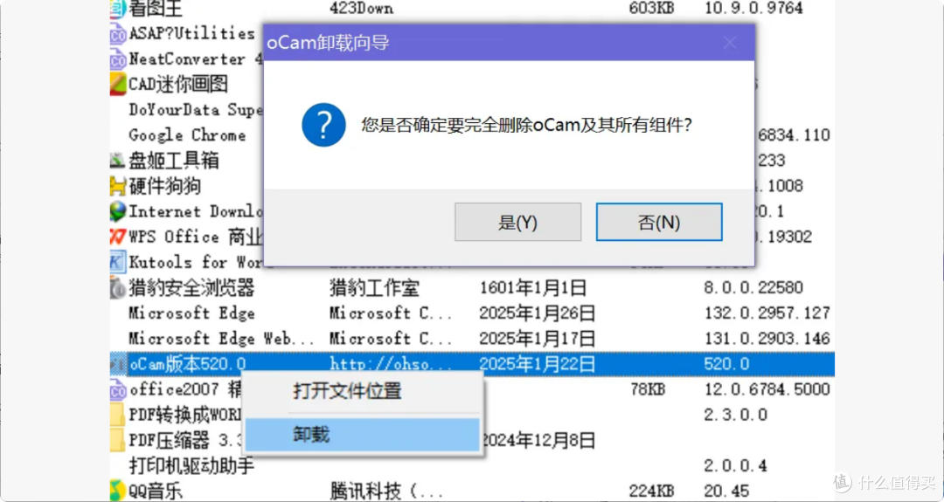Click the 看图王 program icon
Image resolution: width=944 pixels, height=502 pixels.
118,9
